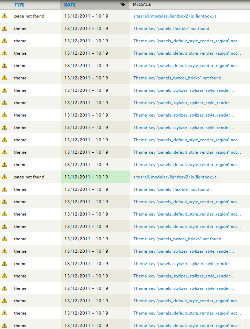Open the first "panels_twocol_bricks" not found message
The width and height of the screenshot is (250, 329).
point(178,78)
